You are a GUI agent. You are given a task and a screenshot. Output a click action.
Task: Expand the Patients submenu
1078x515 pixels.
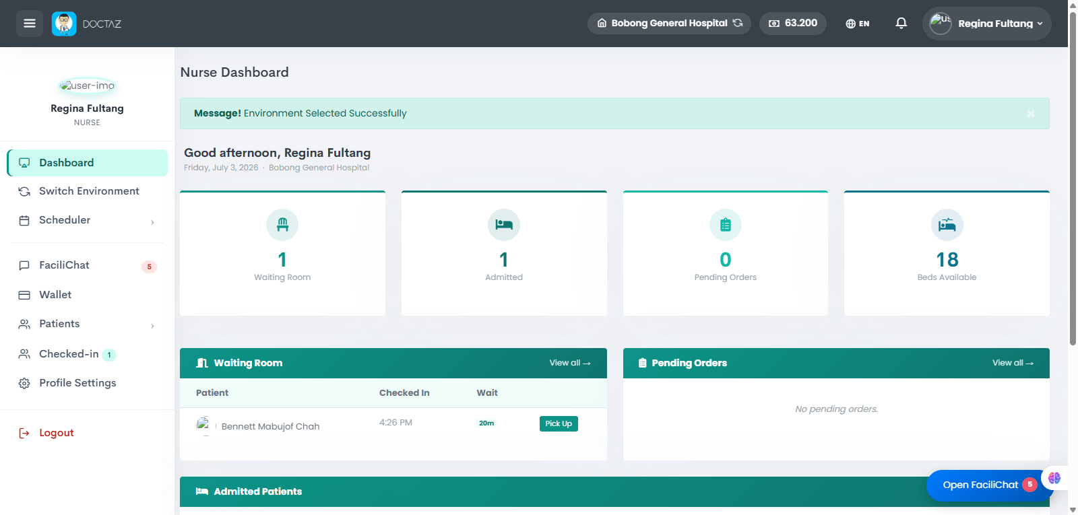(87, 324)
